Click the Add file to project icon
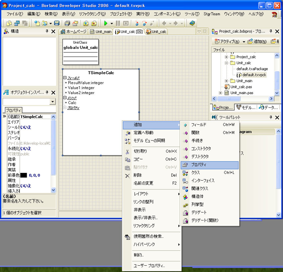 [x=86, y=23]
